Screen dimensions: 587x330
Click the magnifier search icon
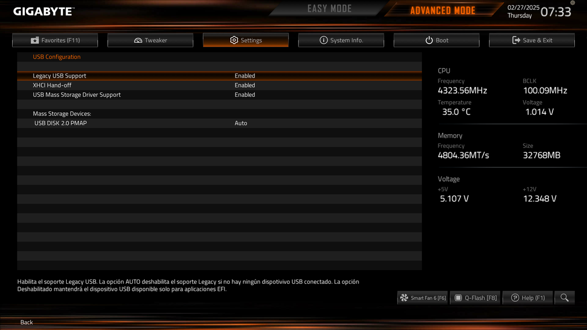click(x=564, y=298)
